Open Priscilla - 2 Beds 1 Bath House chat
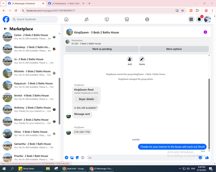The image size is (216, 172). point(29,158)
